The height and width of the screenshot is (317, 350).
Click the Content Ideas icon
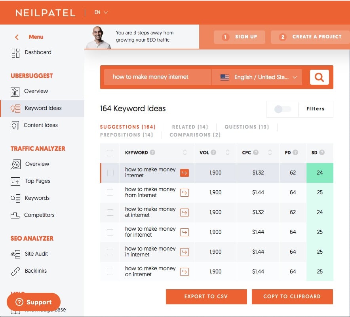[x=15, y=125]
